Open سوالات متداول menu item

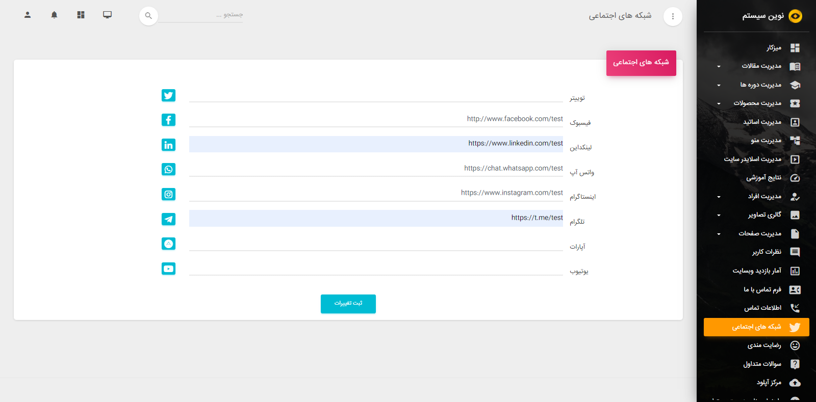click(x=756, y=364)
